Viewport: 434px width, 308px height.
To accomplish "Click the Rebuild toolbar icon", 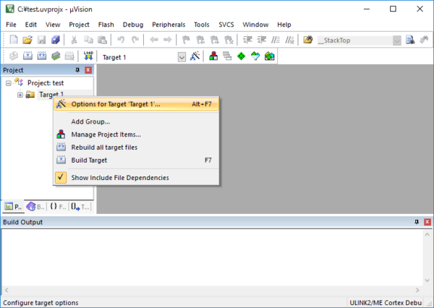I will [42, 56].
